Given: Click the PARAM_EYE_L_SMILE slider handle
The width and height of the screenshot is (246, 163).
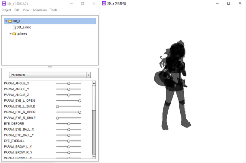Looking at the screenshot, I should pos(58,106).
